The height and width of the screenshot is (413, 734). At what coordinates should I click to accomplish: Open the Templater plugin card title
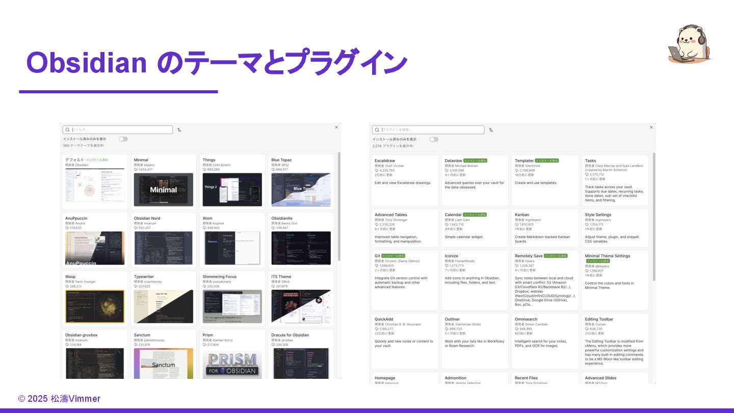click(524, 161)
